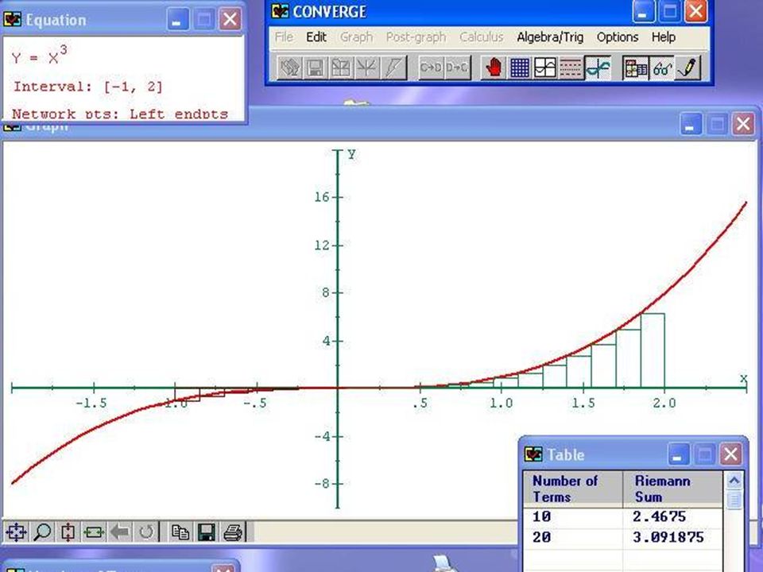The image size is (763, 572).
Task: Click the horizontal stretch icon in the Graph toolbar
Action: click(94, 532)
